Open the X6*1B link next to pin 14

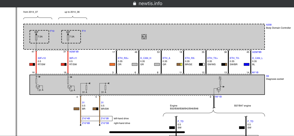pos(255,72)
